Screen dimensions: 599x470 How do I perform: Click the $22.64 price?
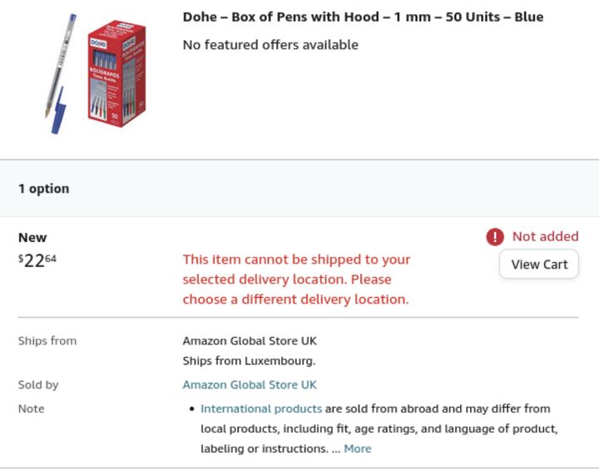click(x=37, y=260)
